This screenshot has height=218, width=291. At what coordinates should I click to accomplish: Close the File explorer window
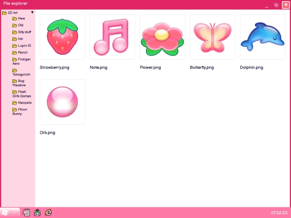tap(286, 5)
